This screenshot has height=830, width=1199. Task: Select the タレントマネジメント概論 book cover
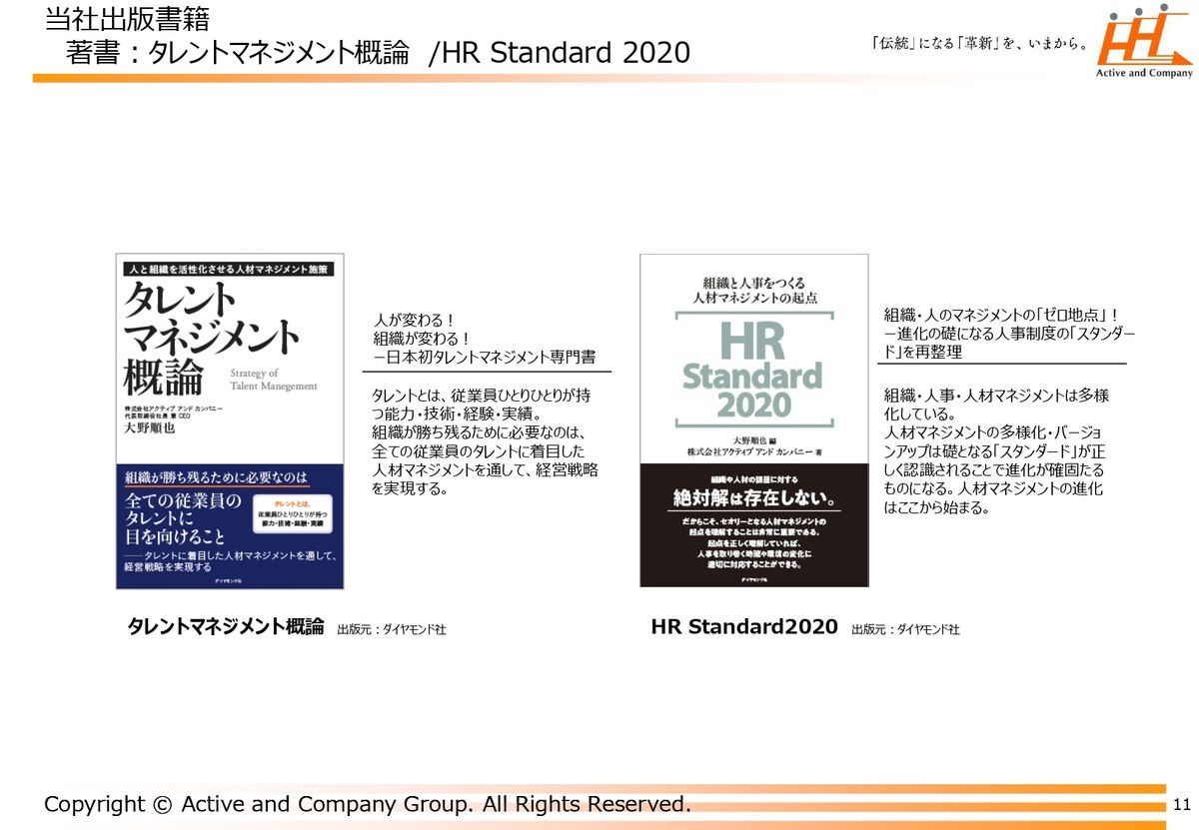(230, 420)
